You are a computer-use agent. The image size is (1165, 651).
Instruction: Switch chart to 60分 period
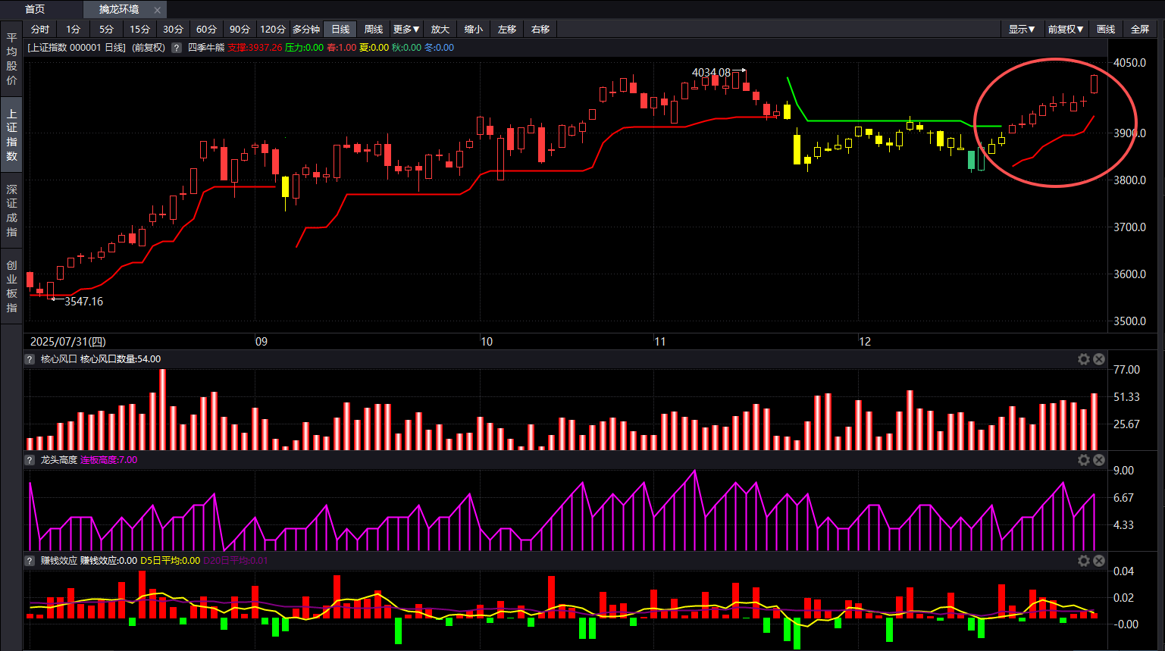(x=207, y=29)
